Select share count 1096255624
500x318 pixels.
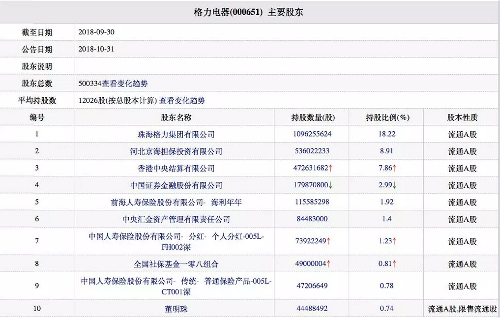(x=312, y=134)
